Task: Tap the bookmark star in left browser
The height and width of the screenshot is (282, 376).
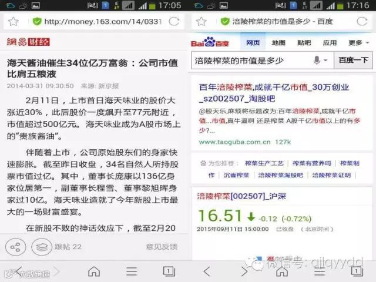Action: pyautogui.click(x=13, y=22)
